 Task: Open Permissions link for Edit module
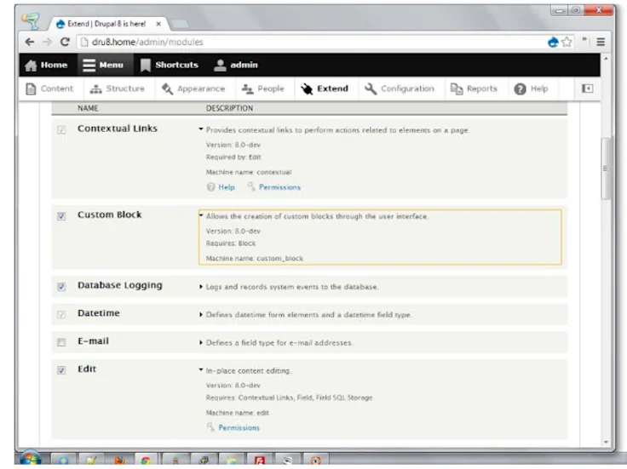239,427
